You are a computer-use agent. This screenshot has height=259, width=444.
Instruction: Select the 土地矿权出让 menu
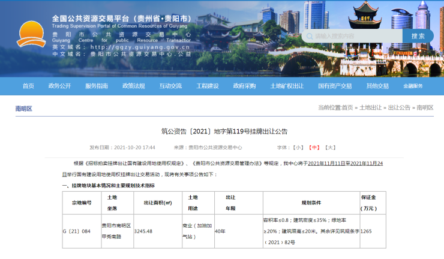[x=287, y=86]
